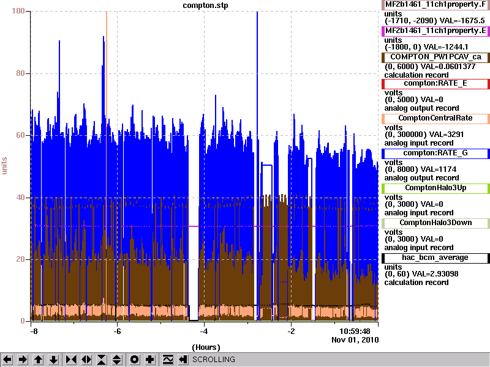Click the circle icon in the toolbar
The width and height of the screenshot is (490, 367).
tap(134, 360)
